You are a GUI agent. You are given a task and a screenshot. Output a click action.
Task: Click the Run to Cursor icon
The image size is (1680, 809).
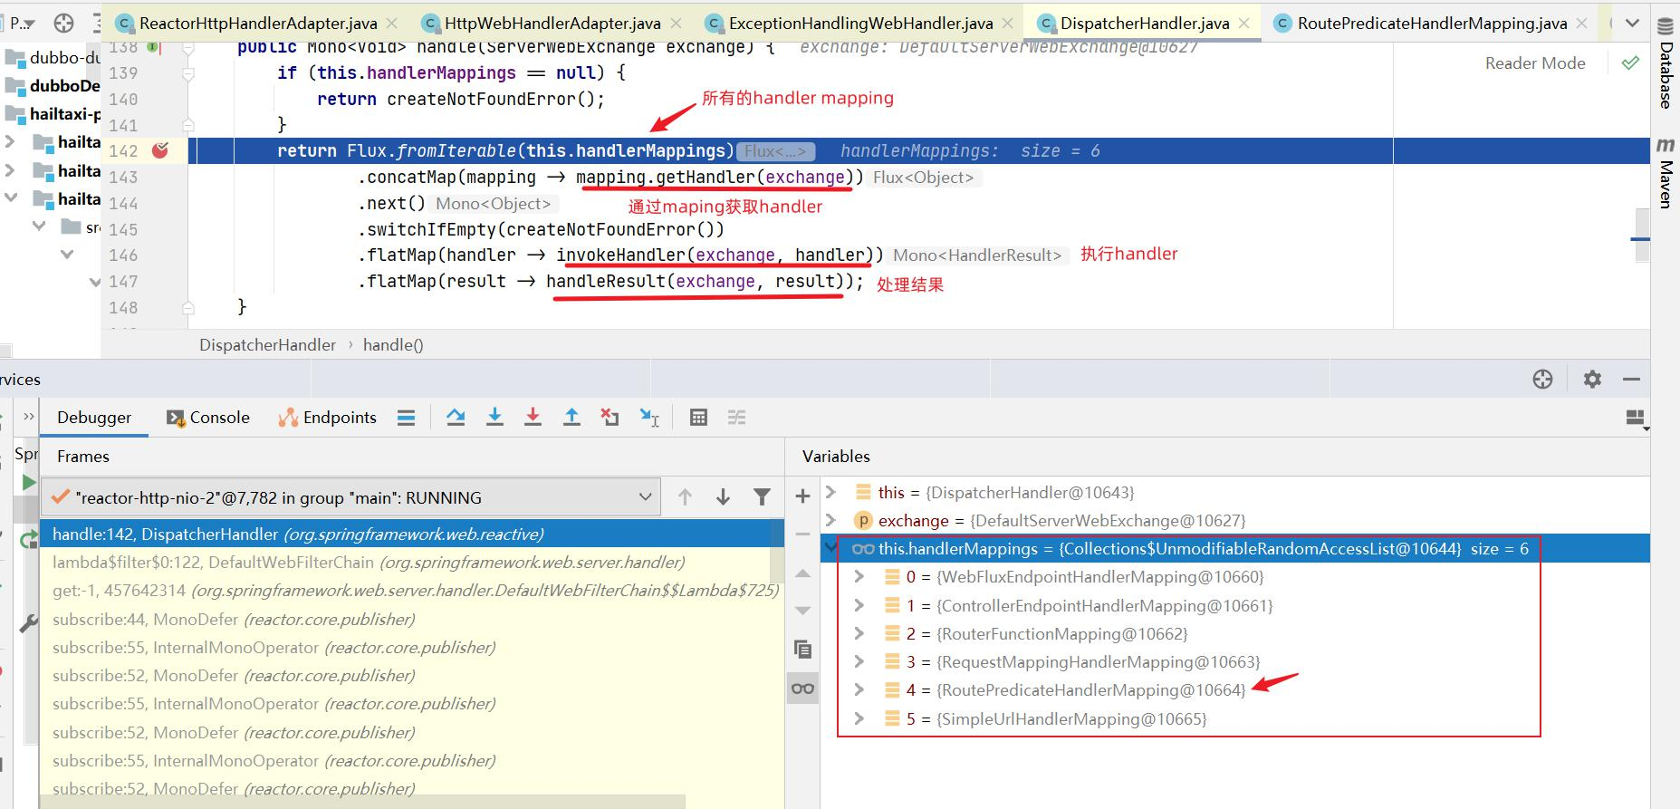click(649, 417)
